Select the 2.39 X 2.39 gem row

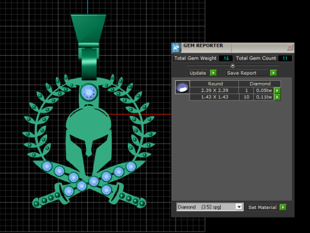[x=235, y=91]
